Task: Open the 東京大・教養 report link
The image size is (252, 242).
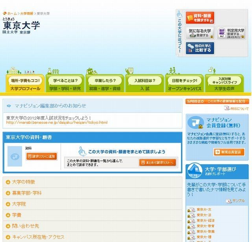Action: 206,231
